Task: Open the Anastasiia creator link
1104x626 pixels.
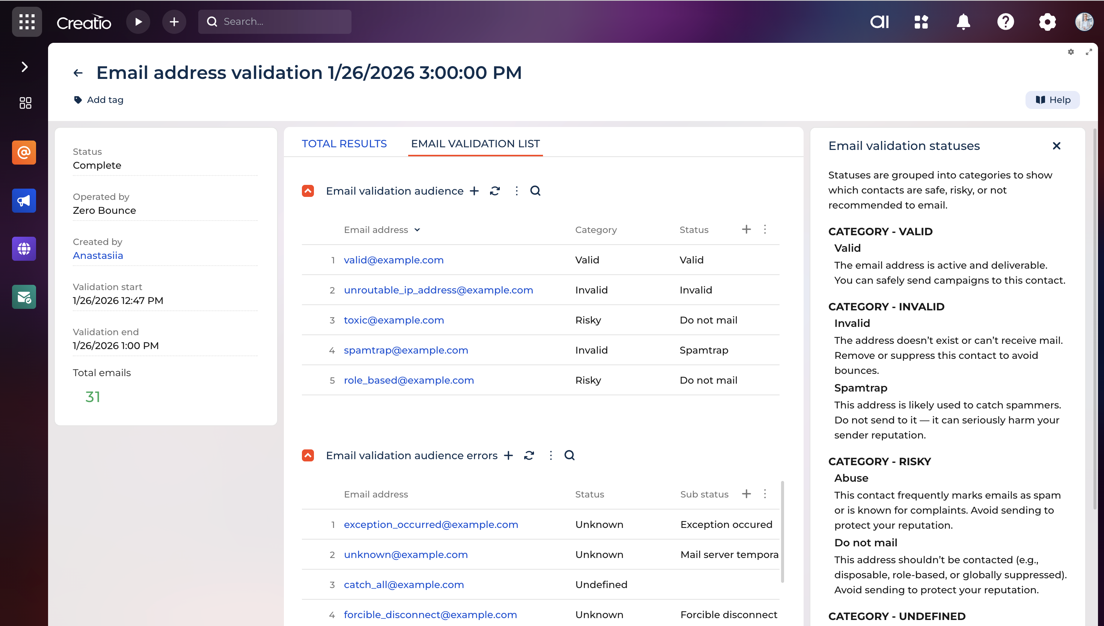Action: [98, 256]
